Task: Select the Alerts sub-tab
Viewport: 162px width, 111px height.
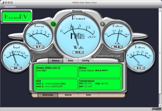Action: [68, 95]
